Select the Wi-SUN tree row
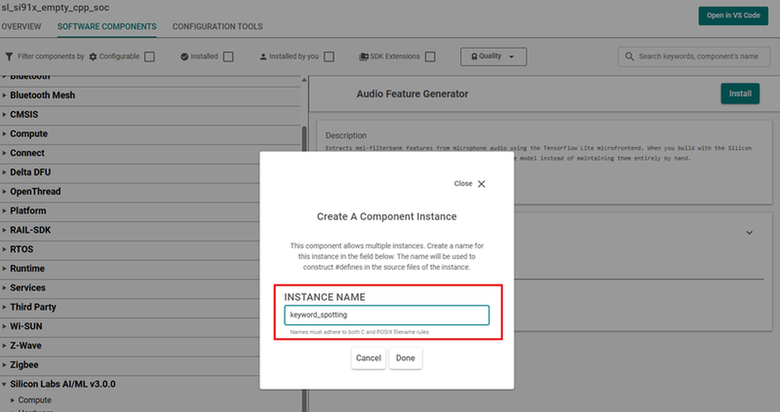 tap(130, 327)
